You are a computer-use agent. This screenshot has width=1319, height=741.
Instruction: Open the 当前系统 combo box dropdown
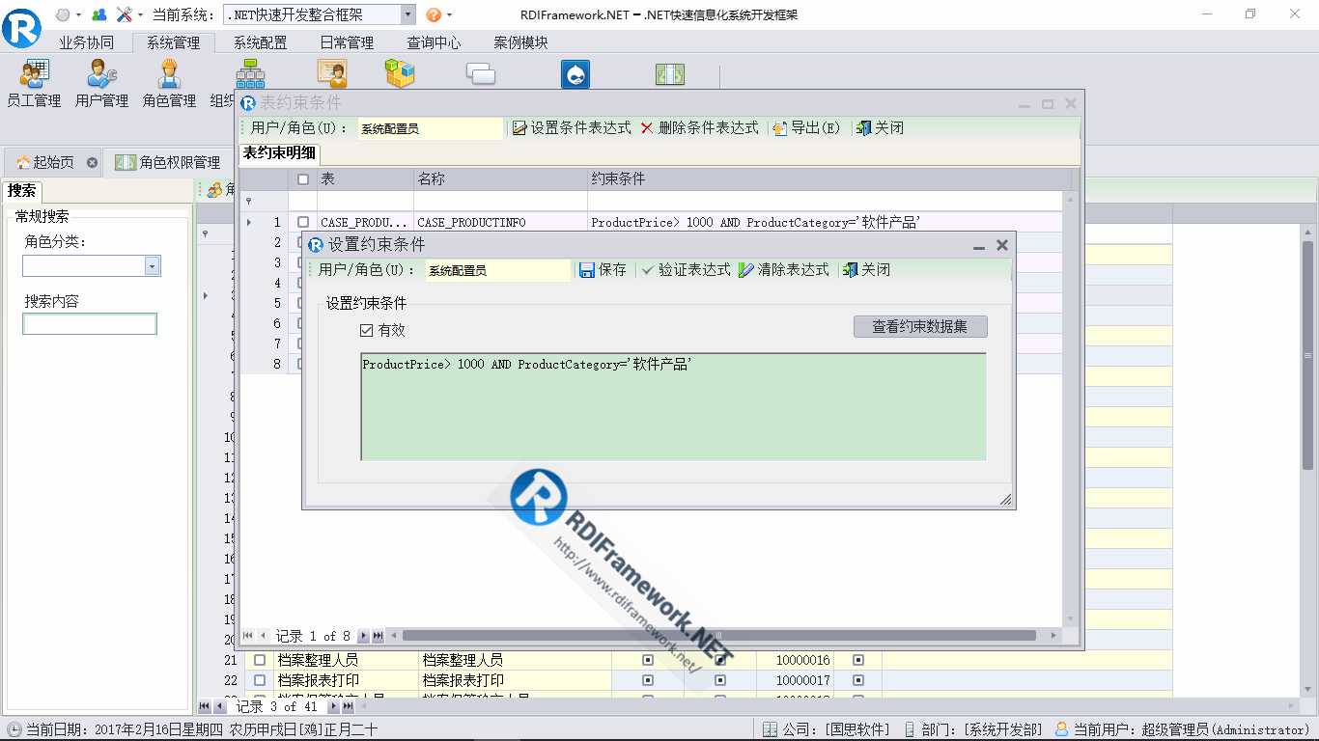407,14
